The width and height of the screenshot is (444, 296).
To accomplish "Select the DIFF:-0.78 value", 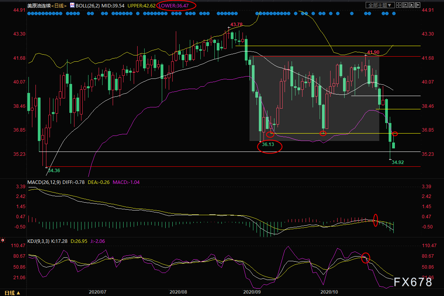I will tap(73, 182).
